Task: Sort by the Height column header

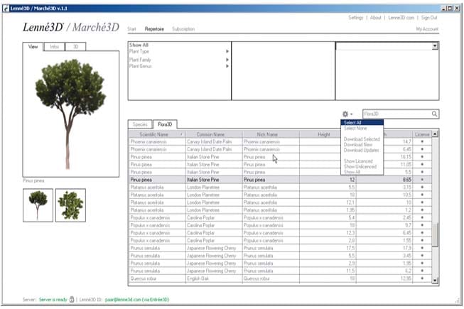Action: pyautogui.click(x=324, y=134)
